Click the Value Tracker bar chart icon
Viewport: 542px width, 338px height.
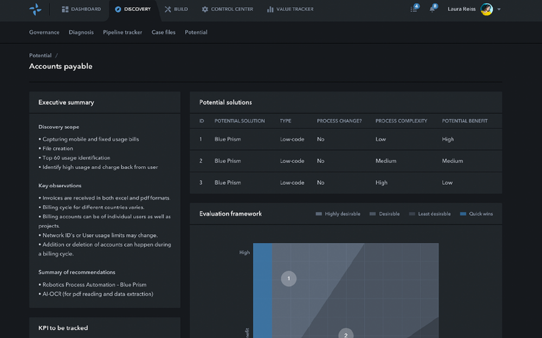270,9
